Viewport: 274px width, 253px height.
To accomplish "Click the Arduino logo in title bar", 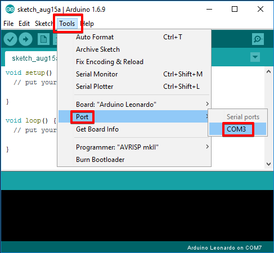I will [x=10, y=9].
